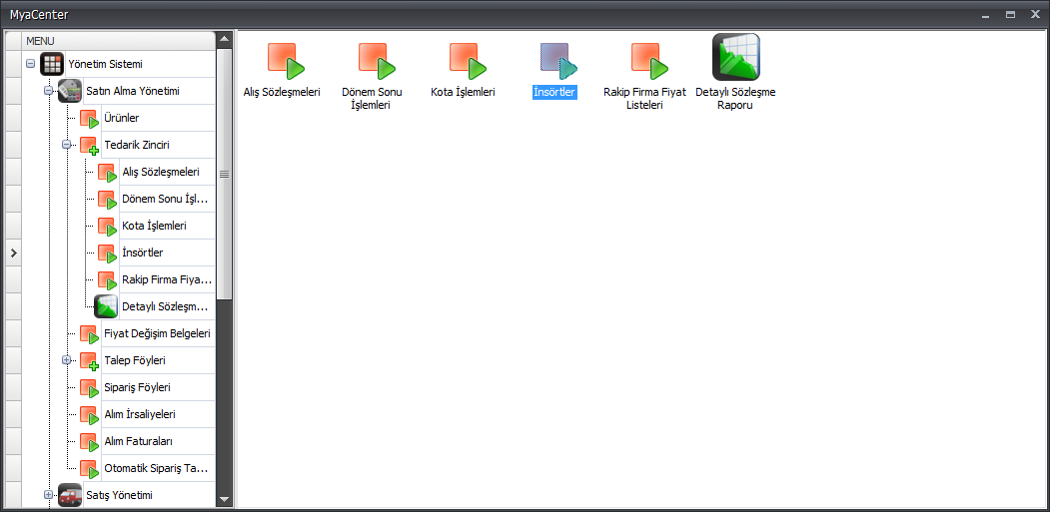The image size is (1050, 512).
Task: Select Detaylı Sözleşm... label in tree
Action: (x=166, y=306)
